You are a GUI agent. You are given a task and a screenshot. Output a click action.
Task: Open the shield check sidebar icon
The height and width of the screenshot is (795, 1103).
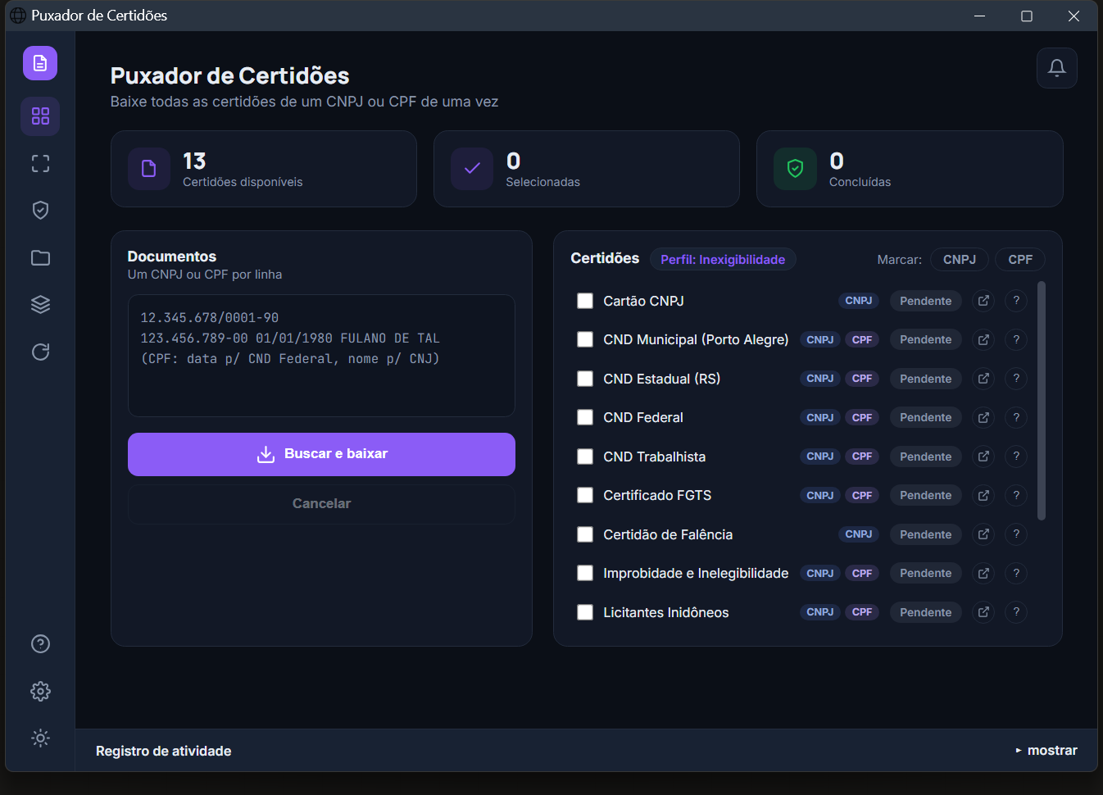(40, 211)
